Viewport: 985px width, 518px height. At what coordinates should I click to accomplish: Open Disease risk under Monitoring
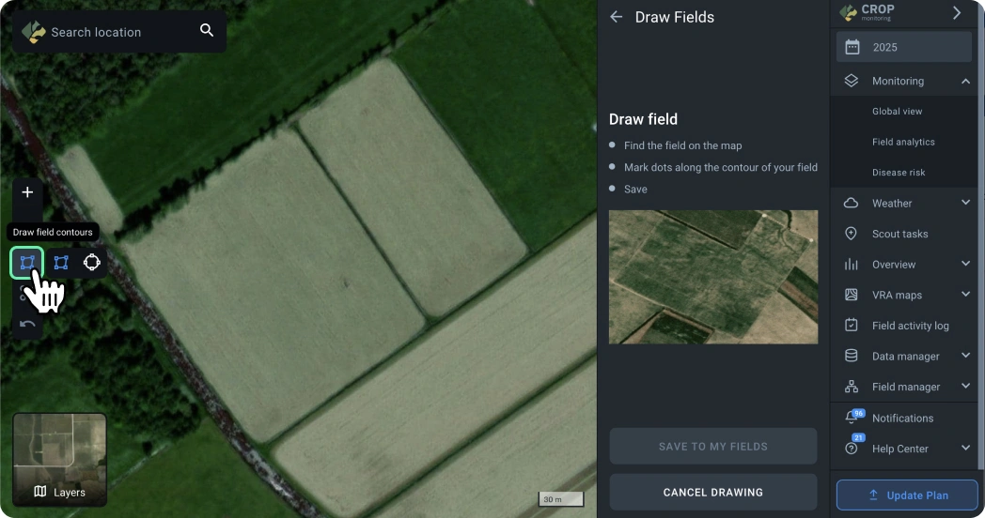(x=899, y=173)
